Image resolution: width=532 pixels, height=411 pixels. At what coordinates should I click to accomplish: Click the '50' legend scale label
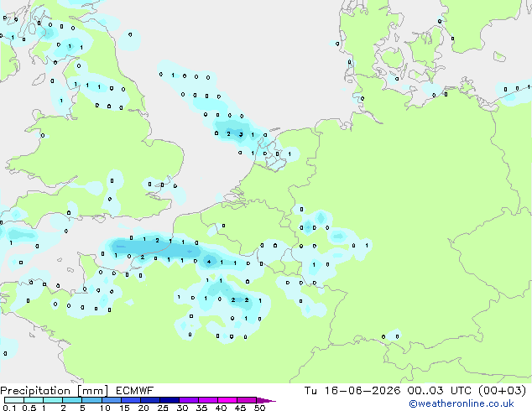pyautogui.click(x=259, y=408)
